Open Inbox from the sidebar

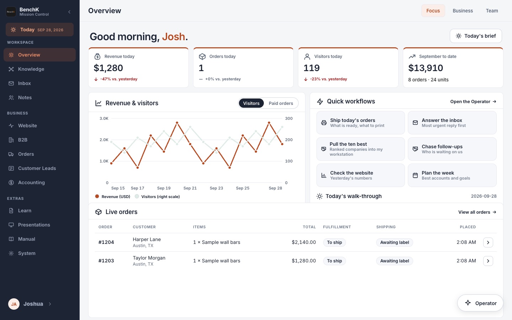coord(39,83)
